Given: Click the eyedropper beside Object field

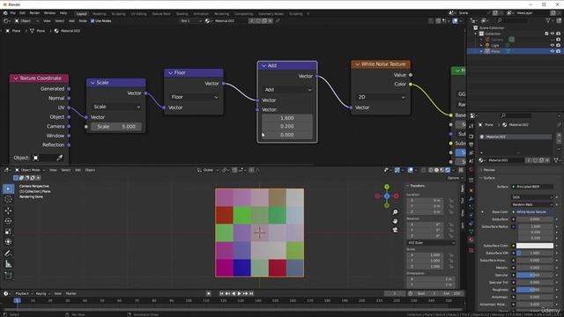Looking at the screenshot, I should 60,158.
